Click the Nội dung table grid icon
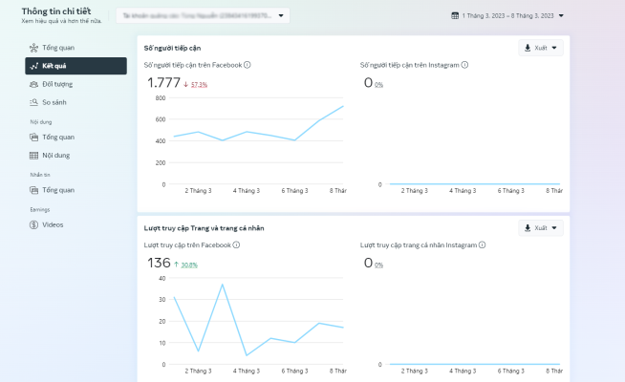625x382 pixels. [34, 155]
